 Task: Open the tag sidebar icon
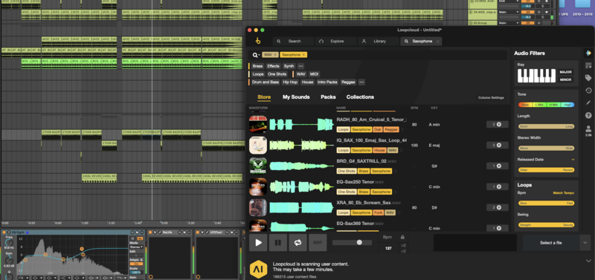pos(588,78)
